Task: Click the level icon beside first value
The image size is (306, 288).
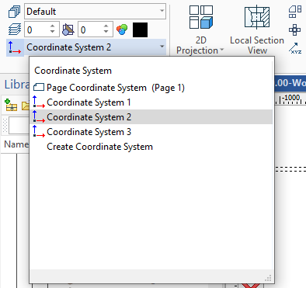Action: (x=15, y=29)
